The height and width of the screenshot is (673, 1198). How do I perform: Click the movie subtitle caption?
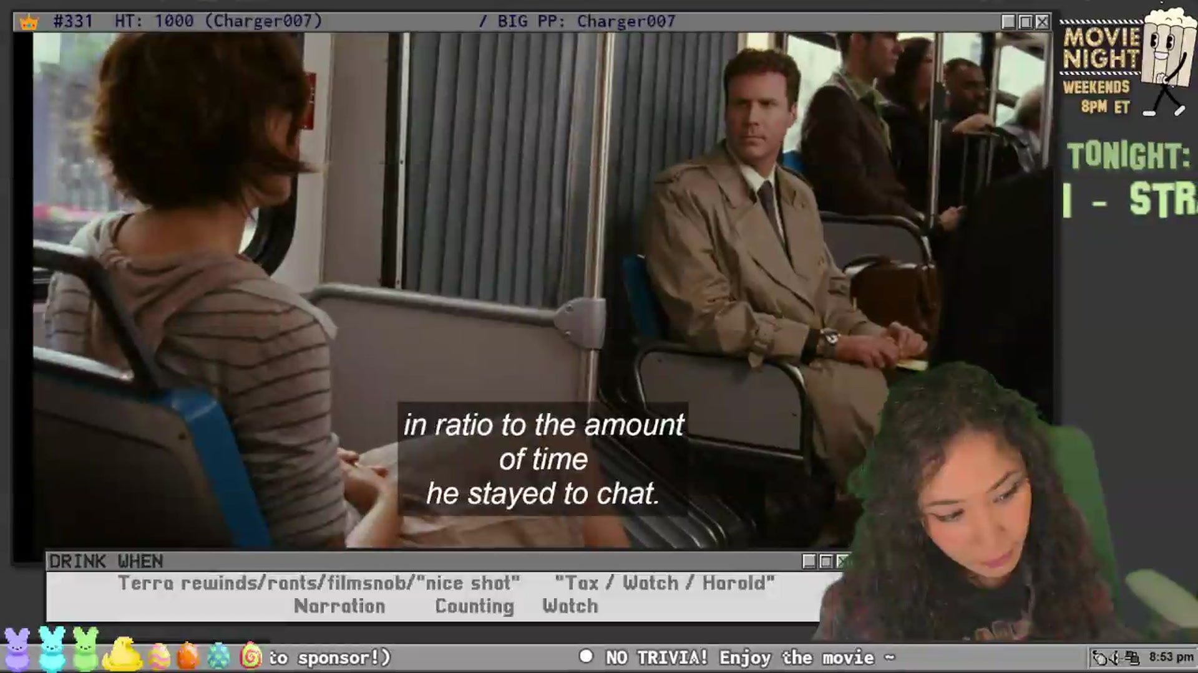(543, 459)
